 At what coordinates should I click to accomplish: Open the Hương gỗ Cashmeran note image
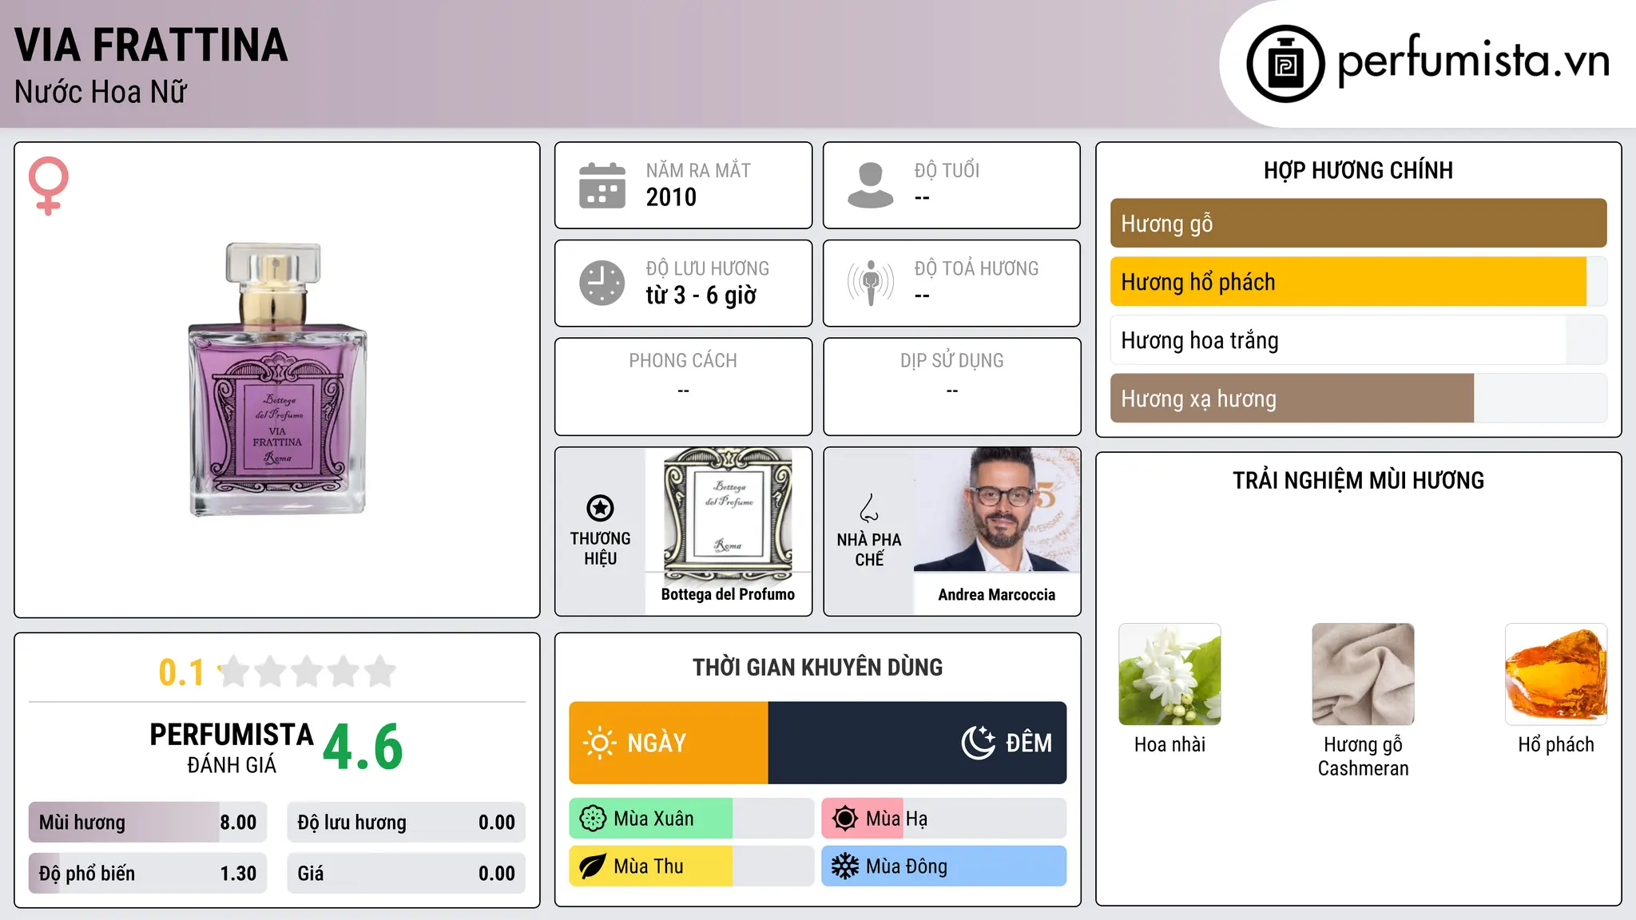[1364, 674]
